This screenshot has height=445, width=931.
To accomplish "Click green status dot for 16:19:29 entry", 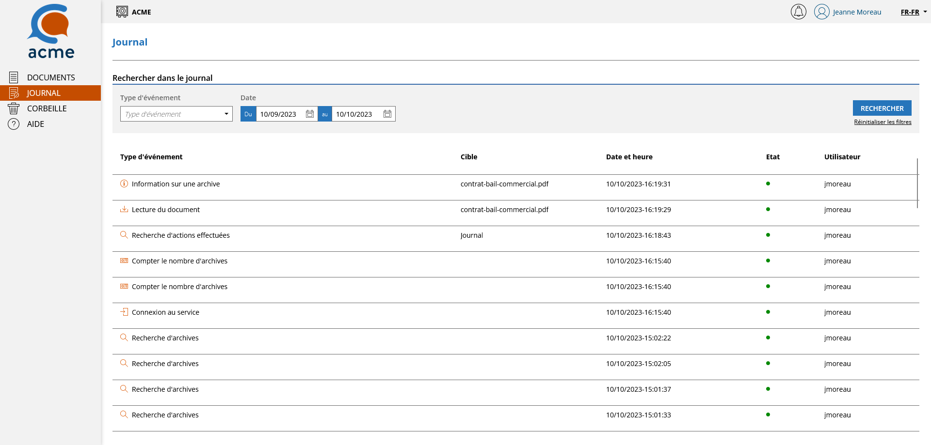I will [768, 209].
